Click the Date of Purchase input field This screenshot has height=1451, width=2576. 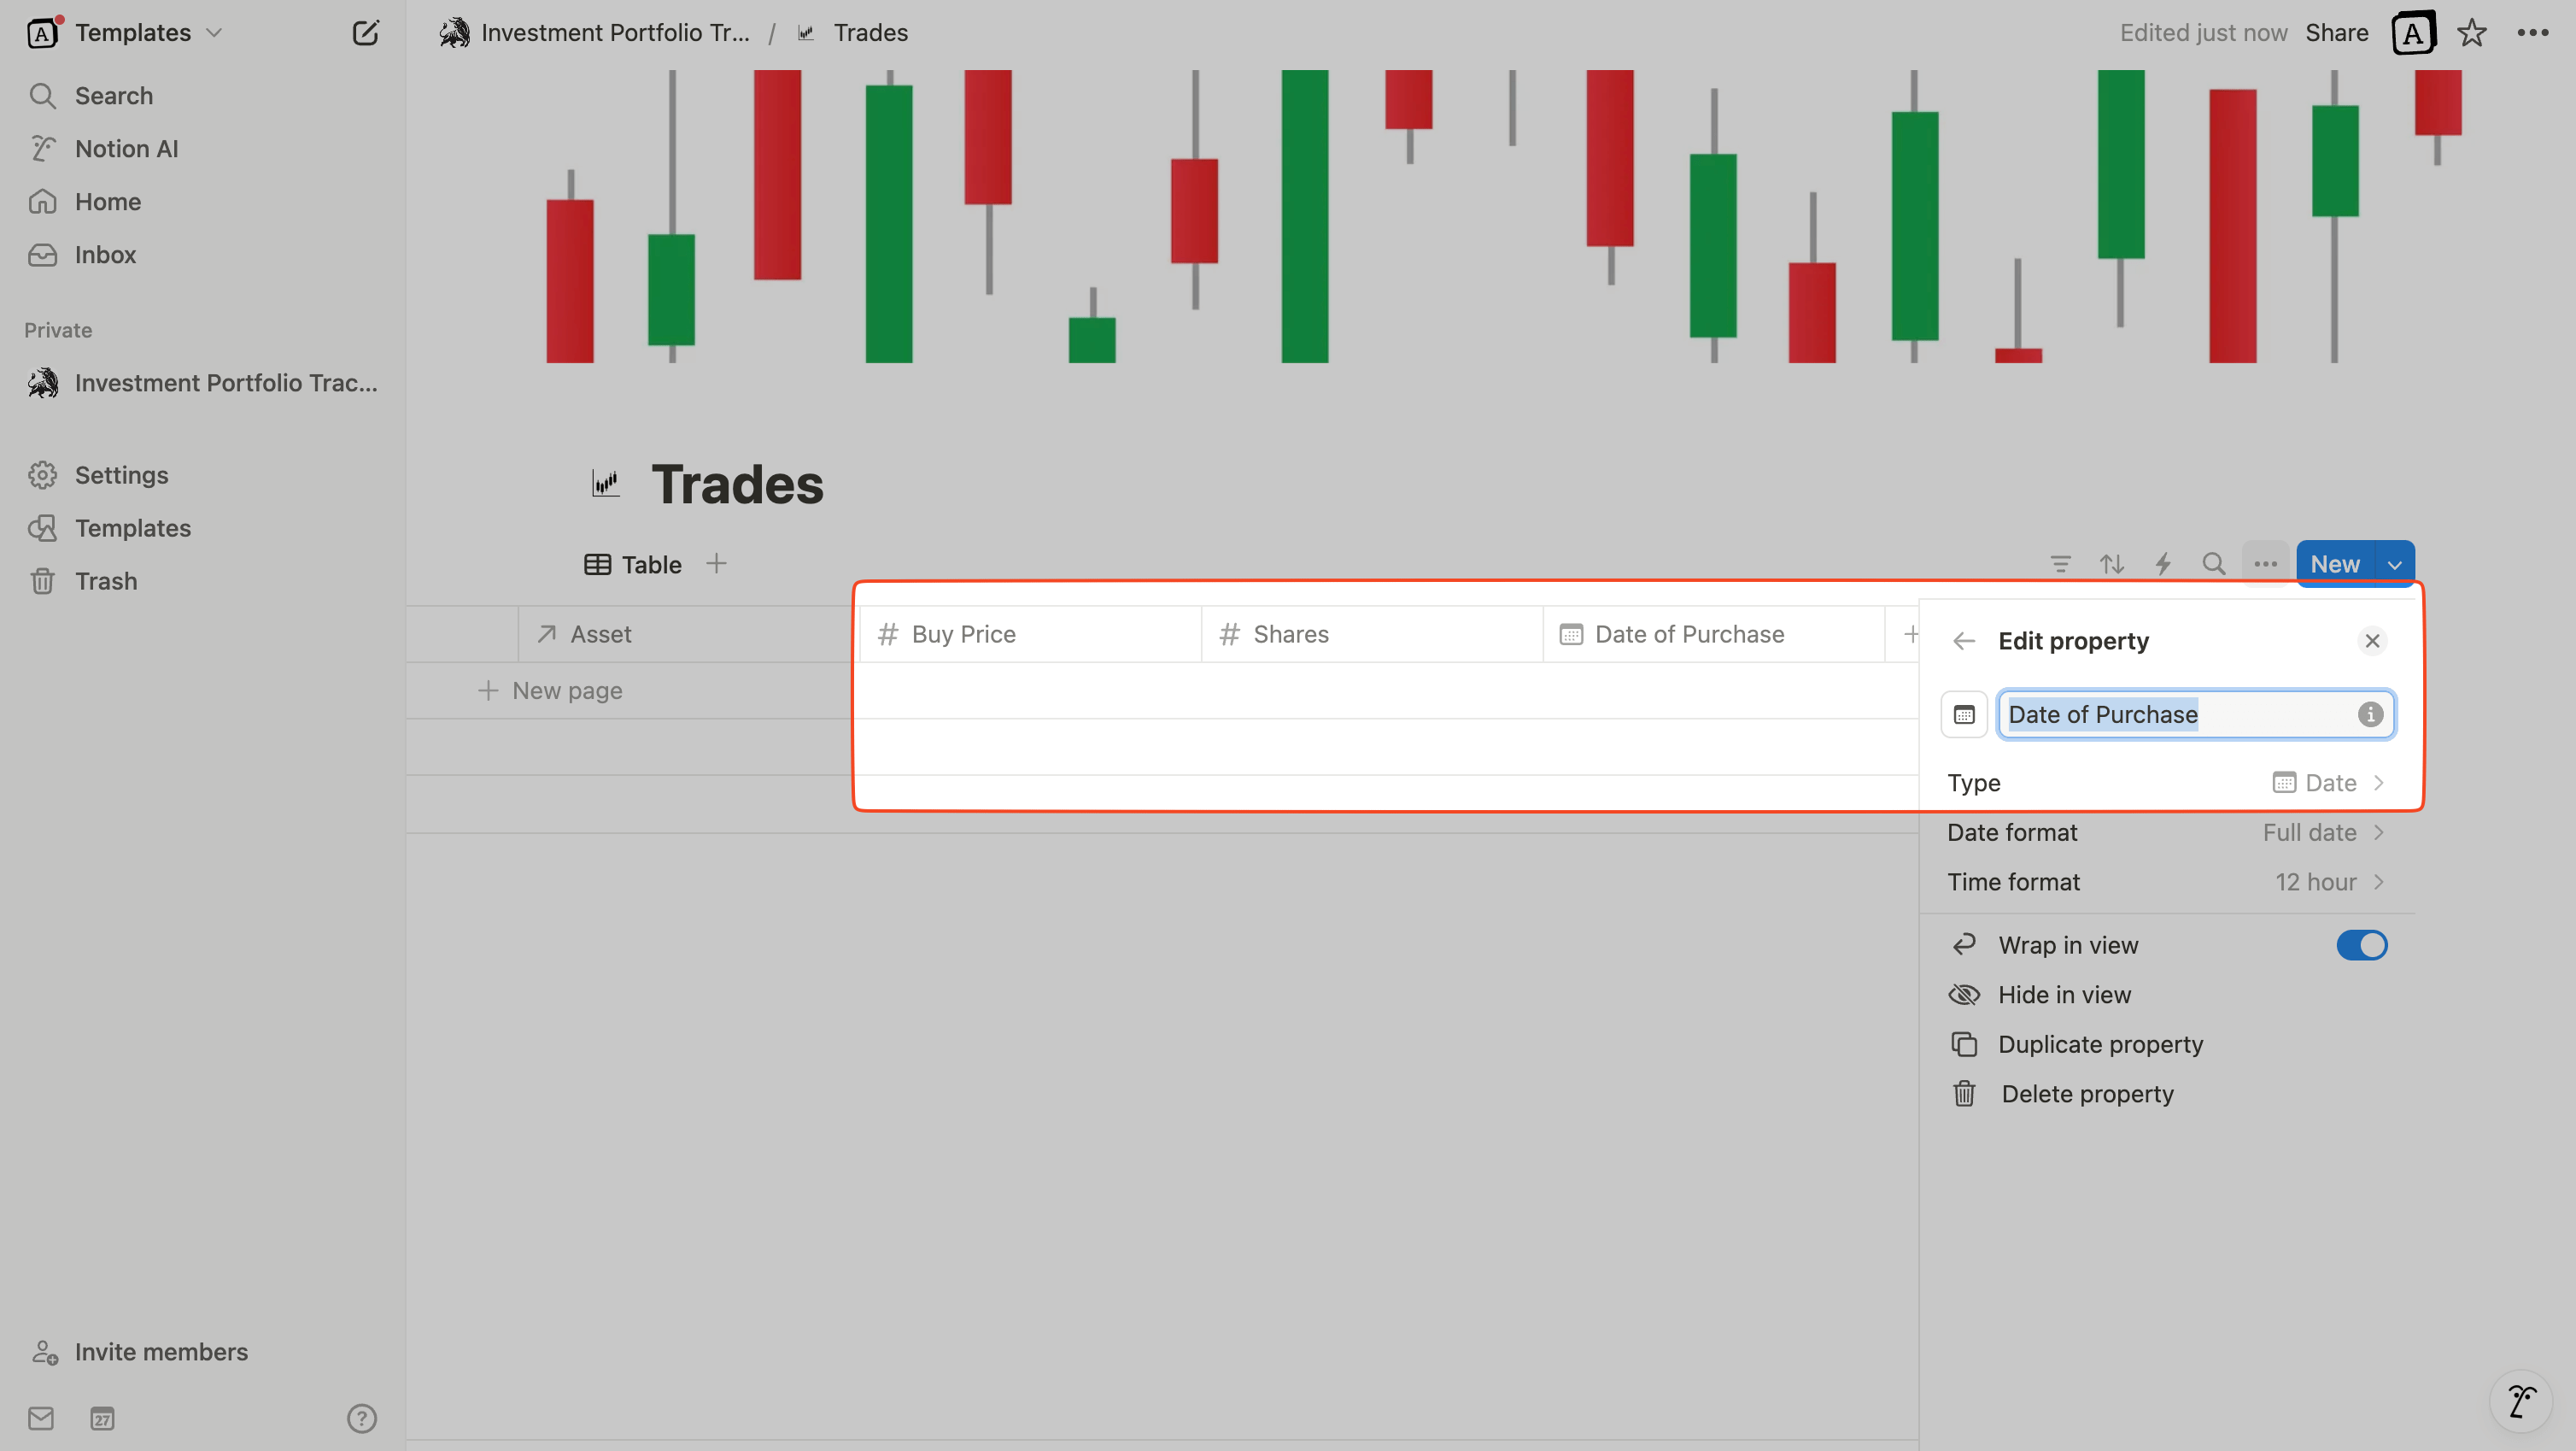(2176, 714)
